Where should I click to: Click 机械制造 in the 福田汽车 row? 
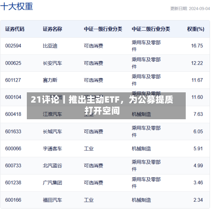[x=141, y=200]
